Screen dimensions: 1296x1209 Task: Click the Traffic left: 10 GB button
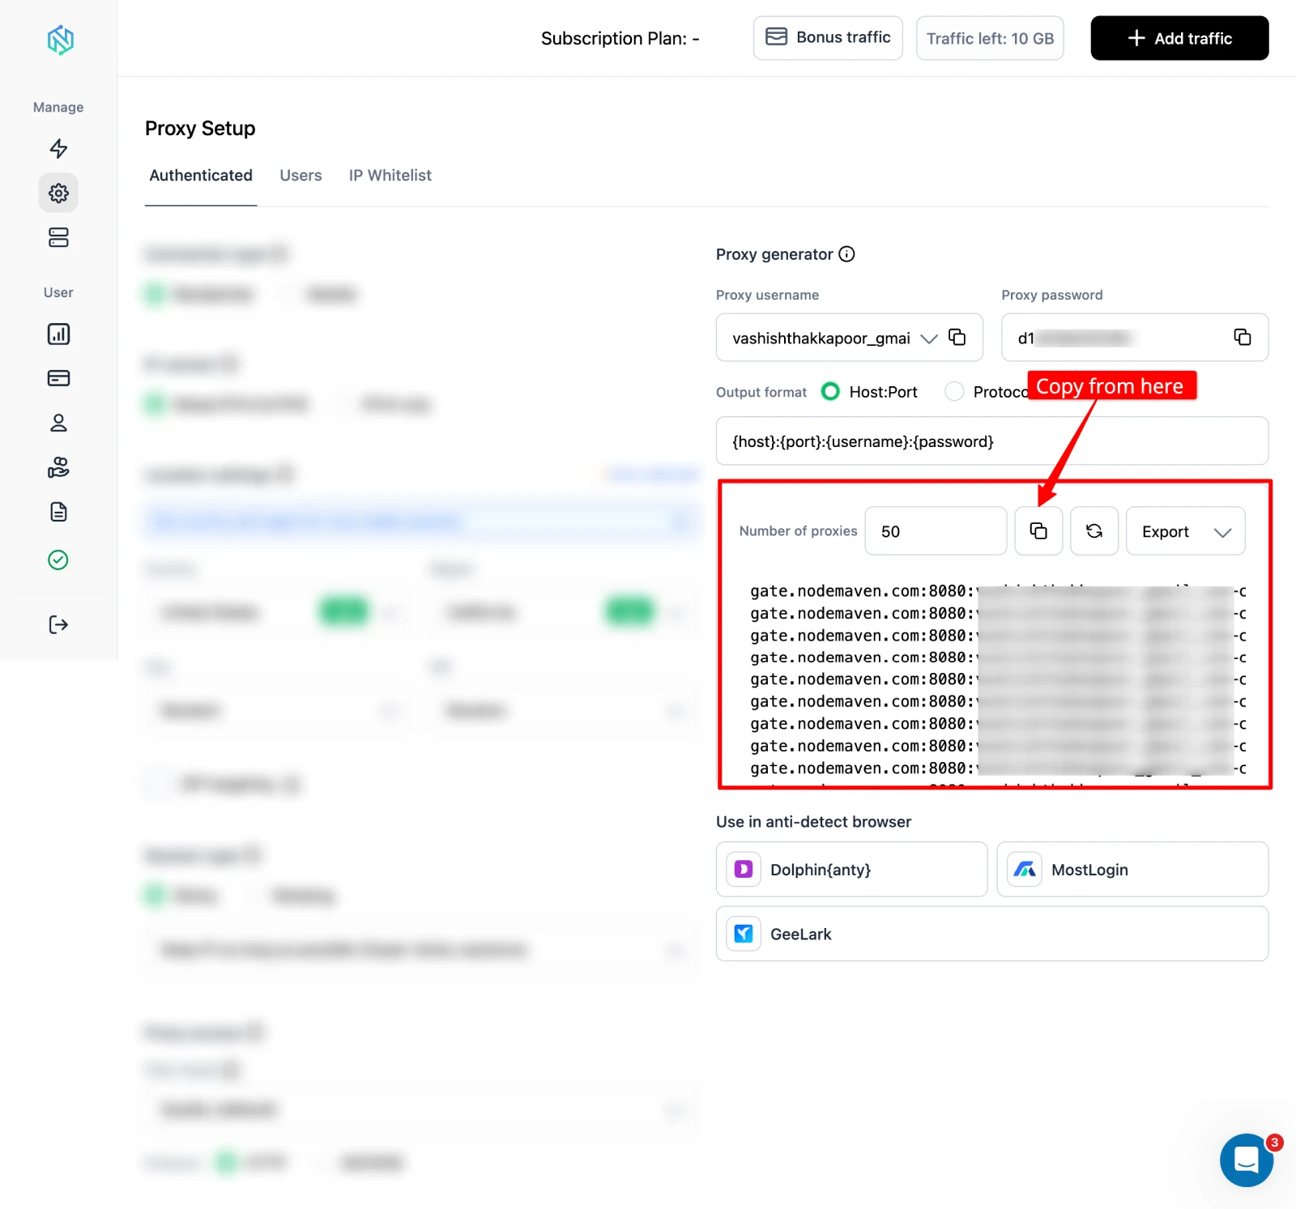point(990,38)
